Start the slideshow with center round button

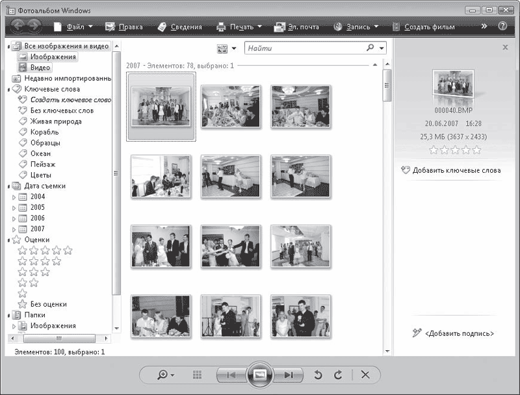259,375
